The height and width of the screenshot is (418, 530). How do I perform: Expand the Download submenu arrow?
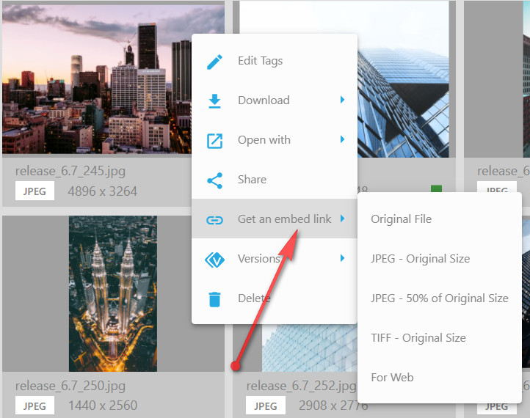[342, 100]
